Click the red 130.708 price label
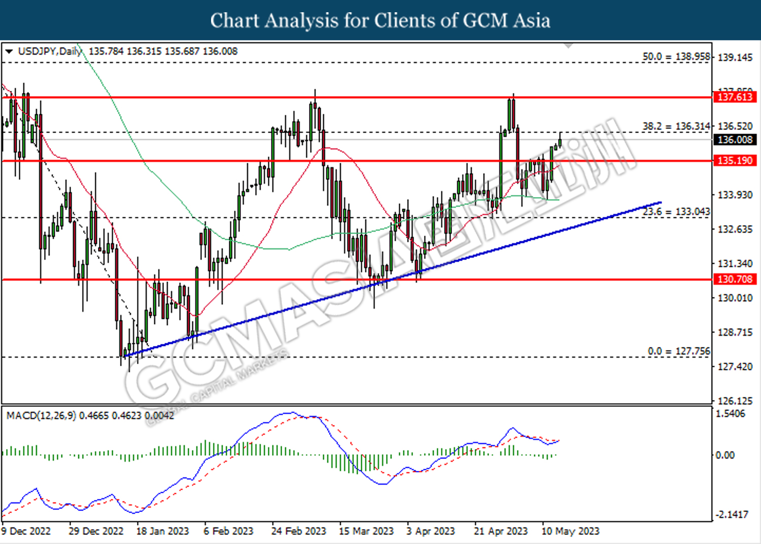Screen dimensions: 761x544 [735, 279]
